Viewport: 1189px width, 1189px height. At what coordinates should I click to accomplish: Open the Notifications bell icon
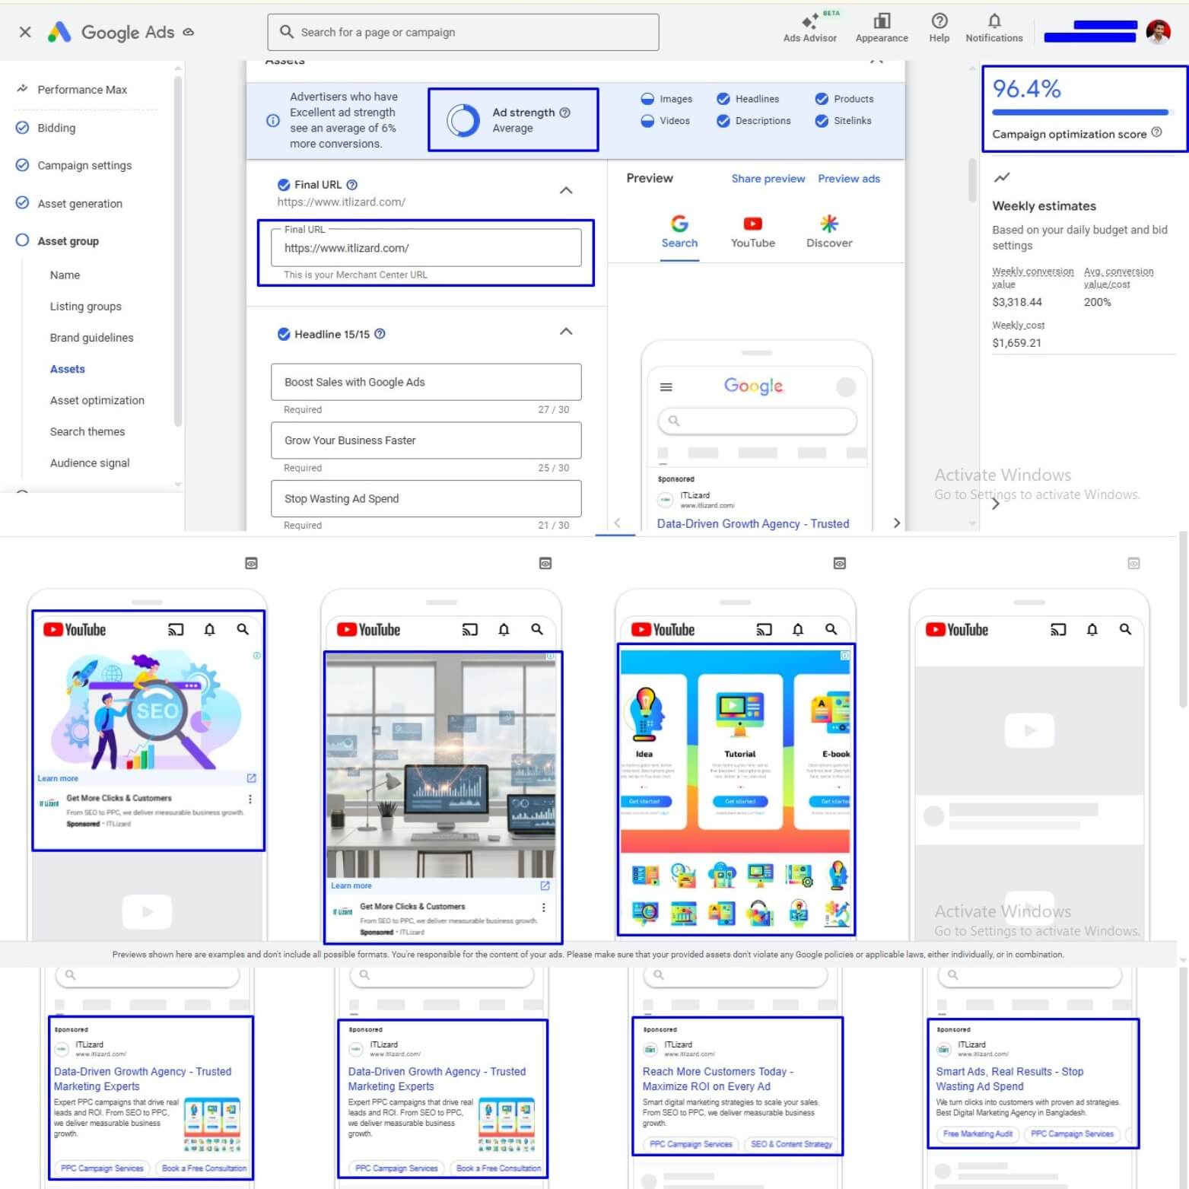pyautogui.click(x=993, y=21)
